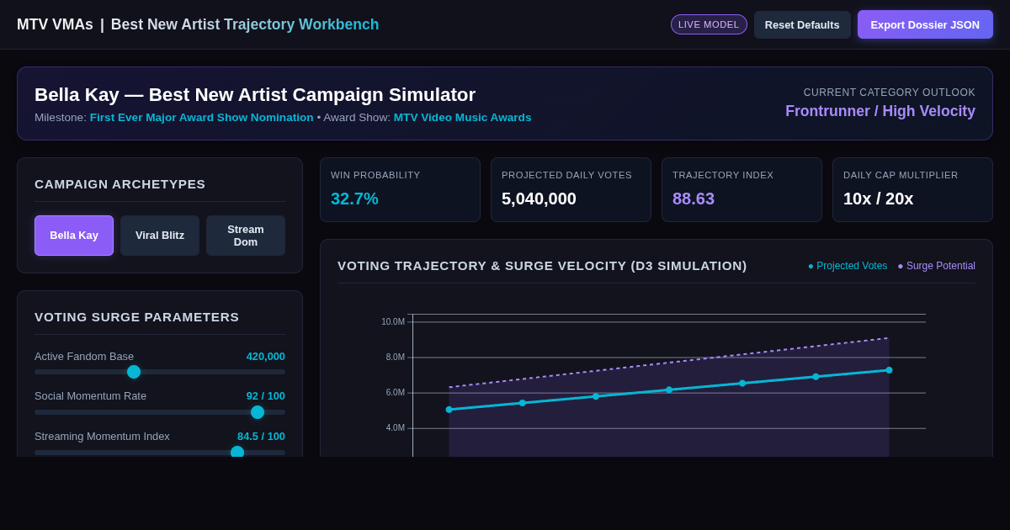
Task: Click the First Ever Major Award Show Nomination text
Action: tap(202, 118)
